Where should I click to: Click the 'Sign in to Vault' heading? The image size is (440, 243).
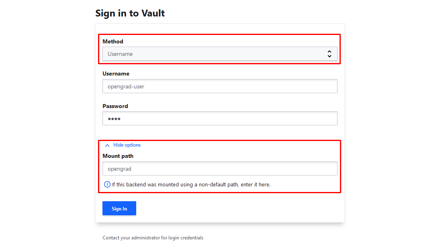tap(130, 13)
